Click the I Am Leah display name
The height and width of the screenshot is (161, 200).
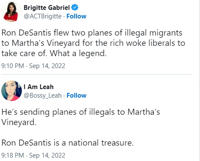pyautogui.click(x=39, y=87)
